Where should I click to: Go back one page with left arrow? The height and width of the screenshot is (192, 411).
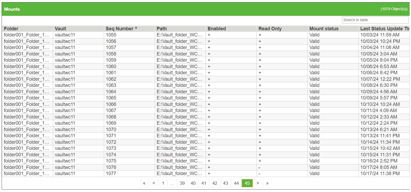[153, 183]
